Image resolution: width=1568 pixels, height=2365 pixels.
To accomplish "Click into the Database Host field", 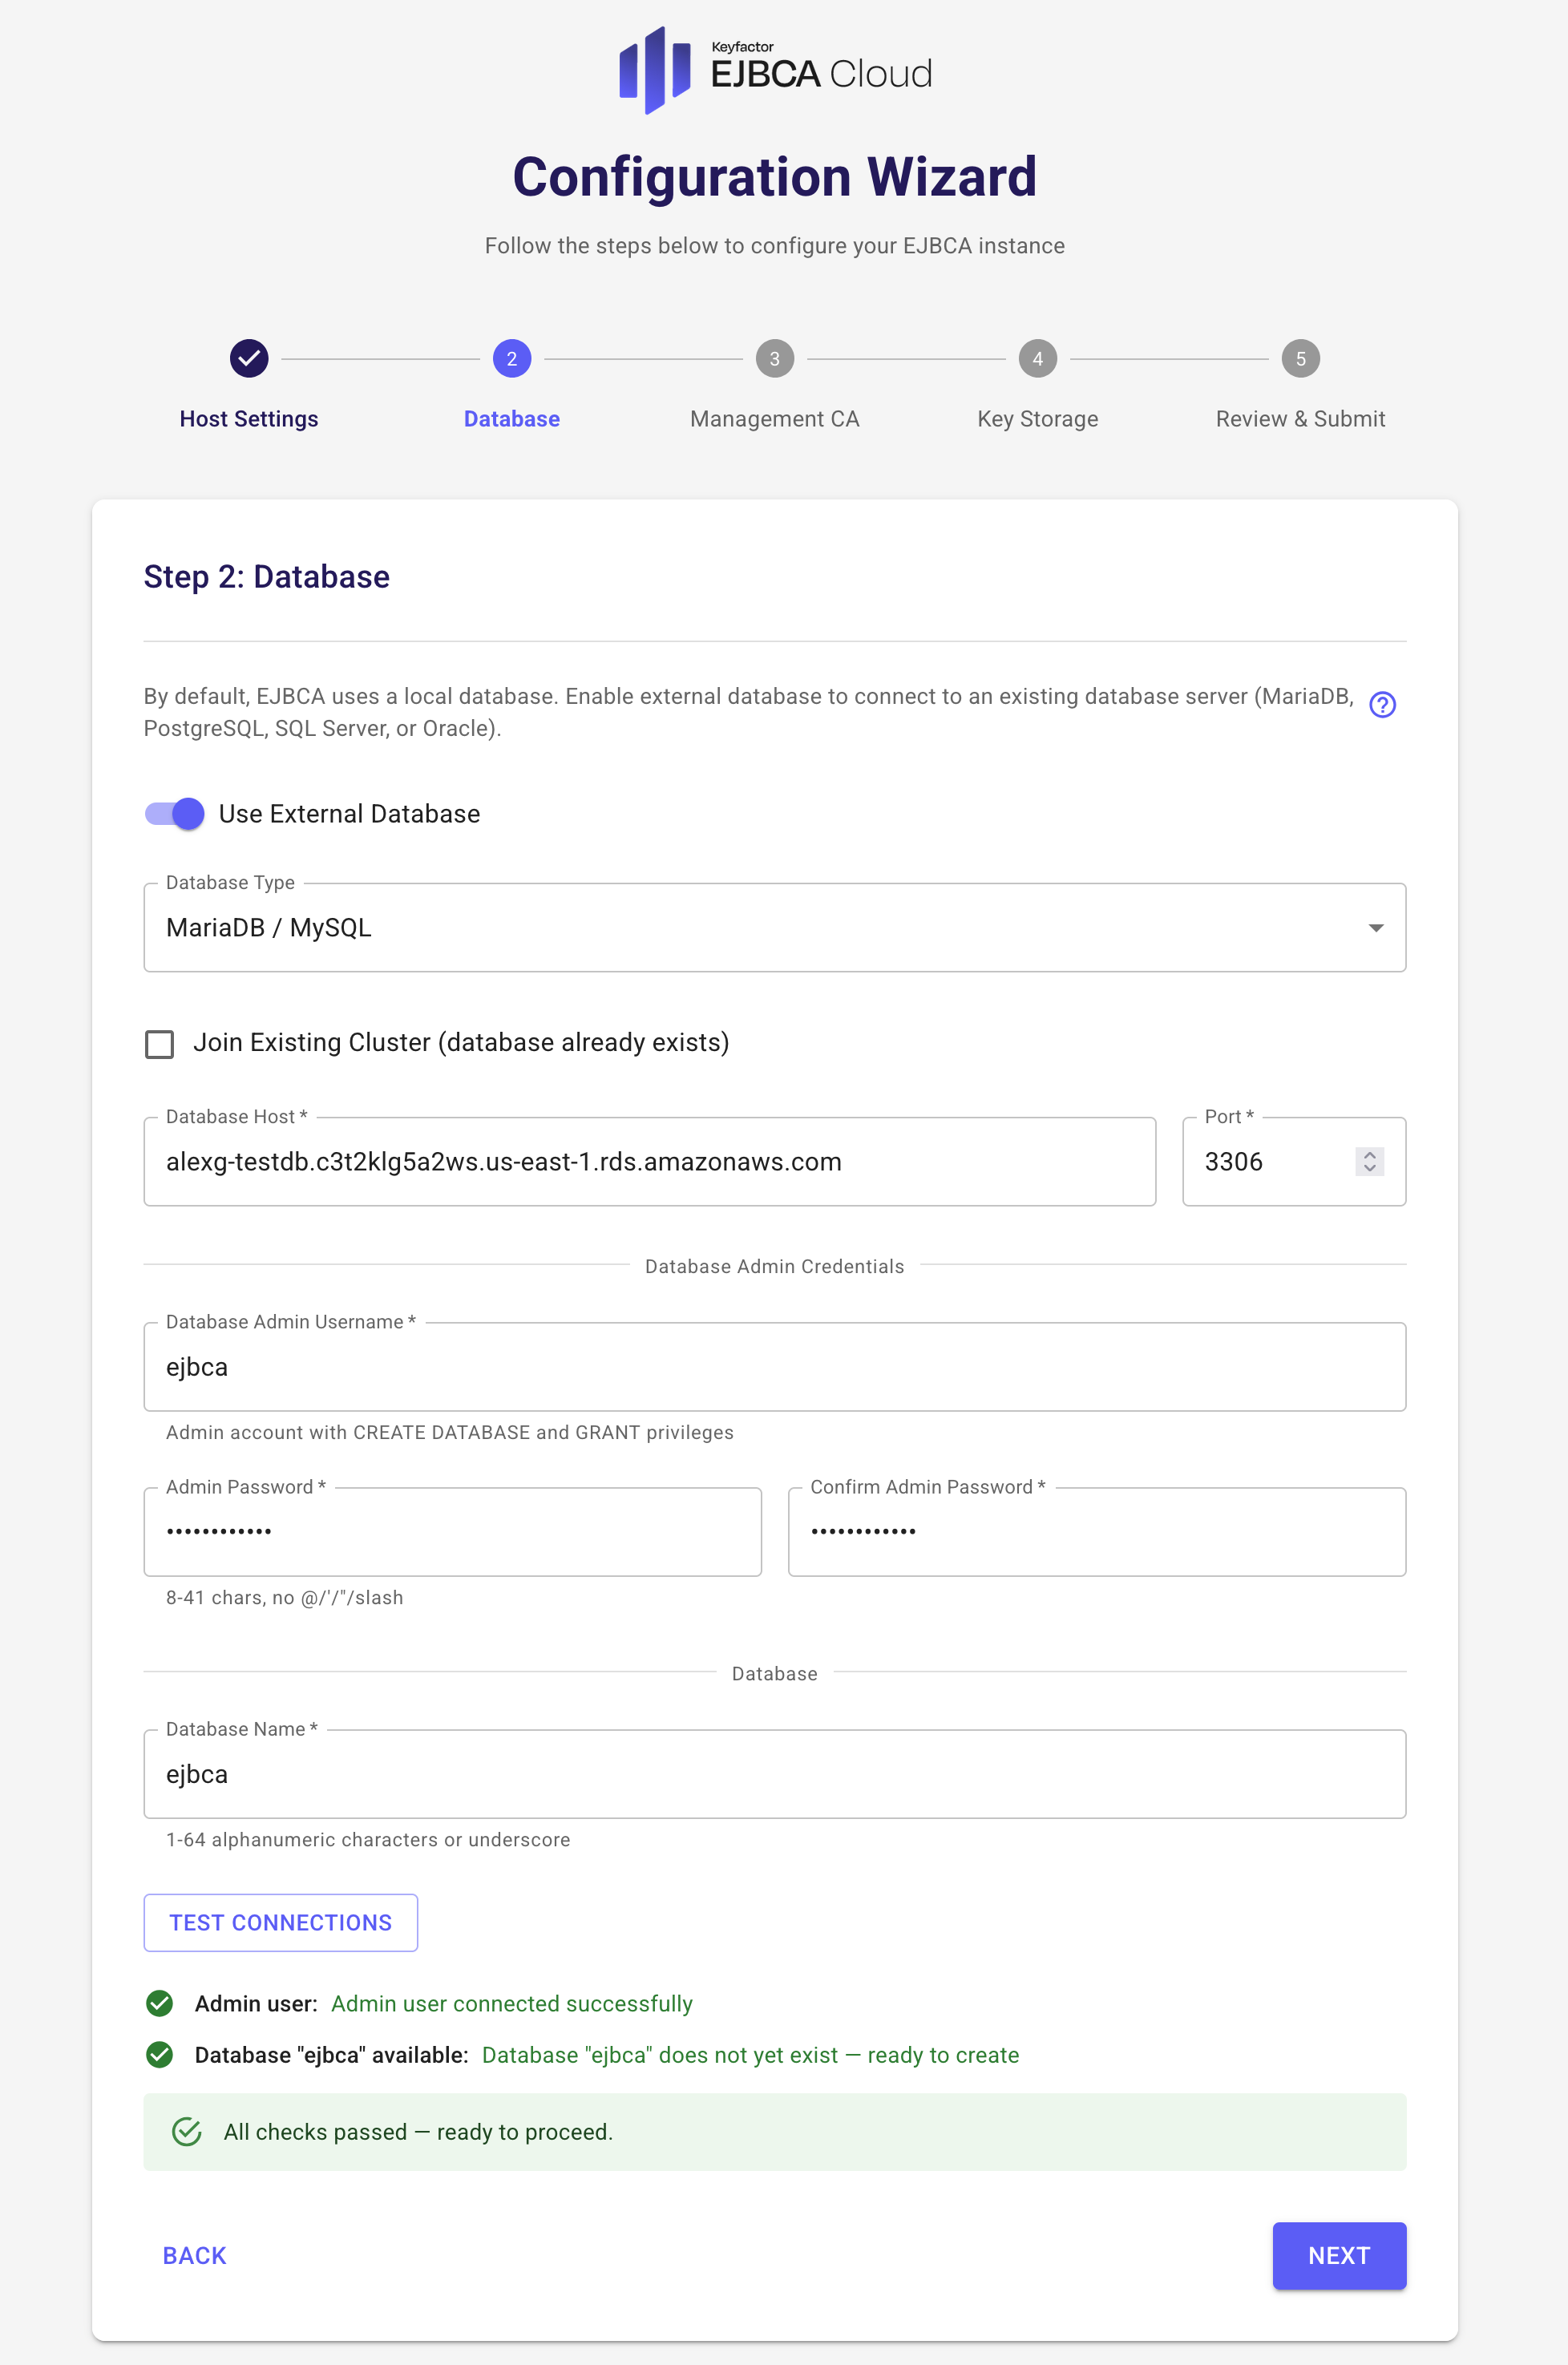I will click(x=649, y=1162).
